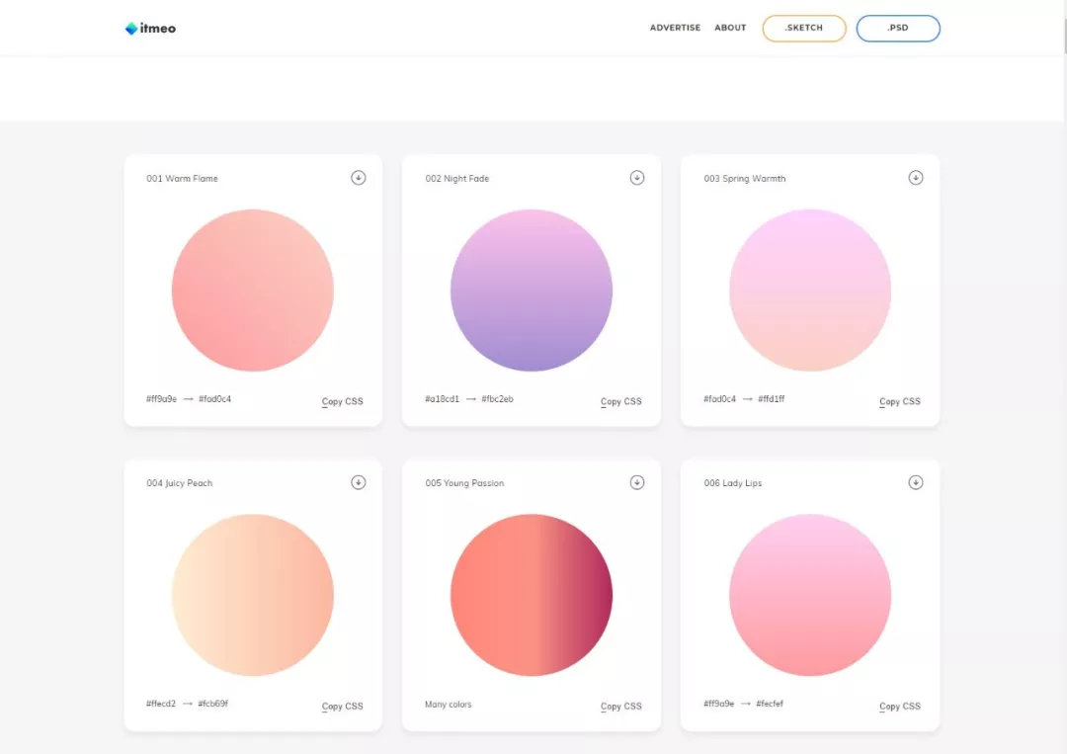Click the #ff9a9e code under Warm Flame
The width and height of the screenshot is (1067, 754).
point(161,399)
